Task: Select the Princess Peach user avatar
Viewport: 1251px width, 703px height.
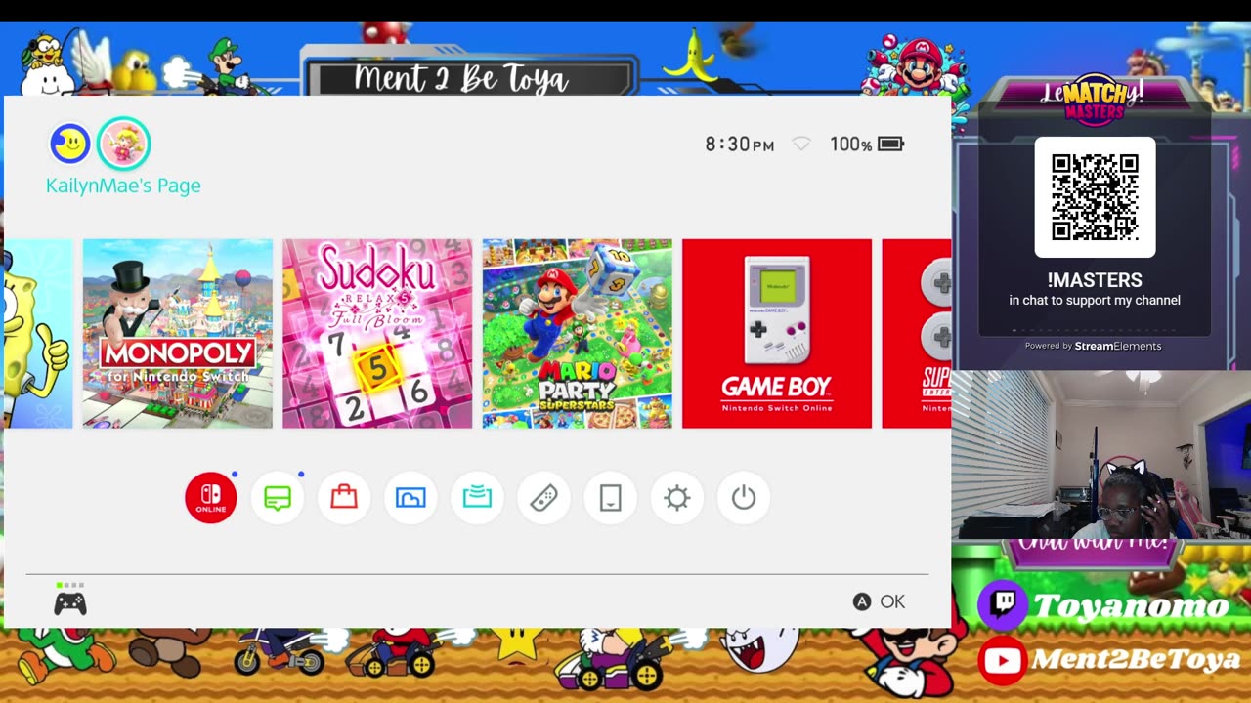Action: [123, 144]
